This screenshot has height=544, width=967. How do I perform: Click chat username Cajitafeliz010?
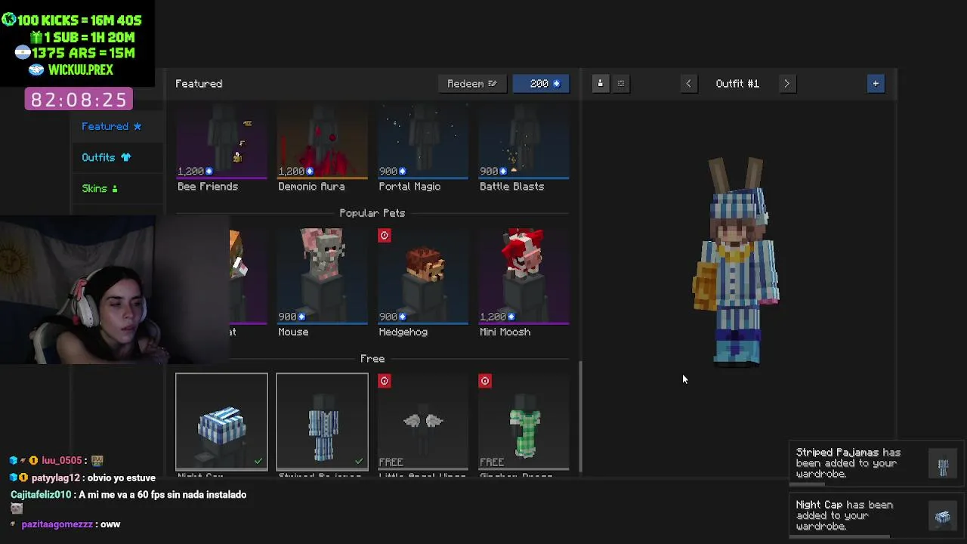(41, 495)
